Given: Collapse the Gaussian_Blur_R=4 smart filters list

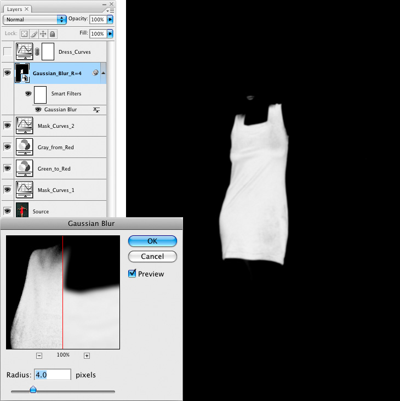Looking at the screenshot, I should point(103,73).
